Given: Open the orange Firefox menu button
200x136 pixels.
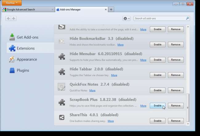Looking at the screenshot, I should 12,3.
